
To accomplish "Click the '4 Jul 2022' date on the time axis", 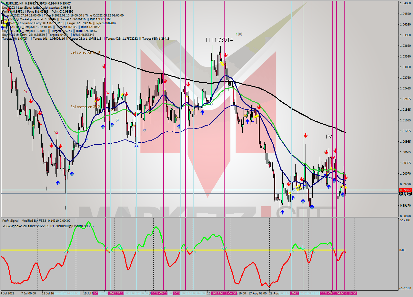I will [x=8, y=293].
